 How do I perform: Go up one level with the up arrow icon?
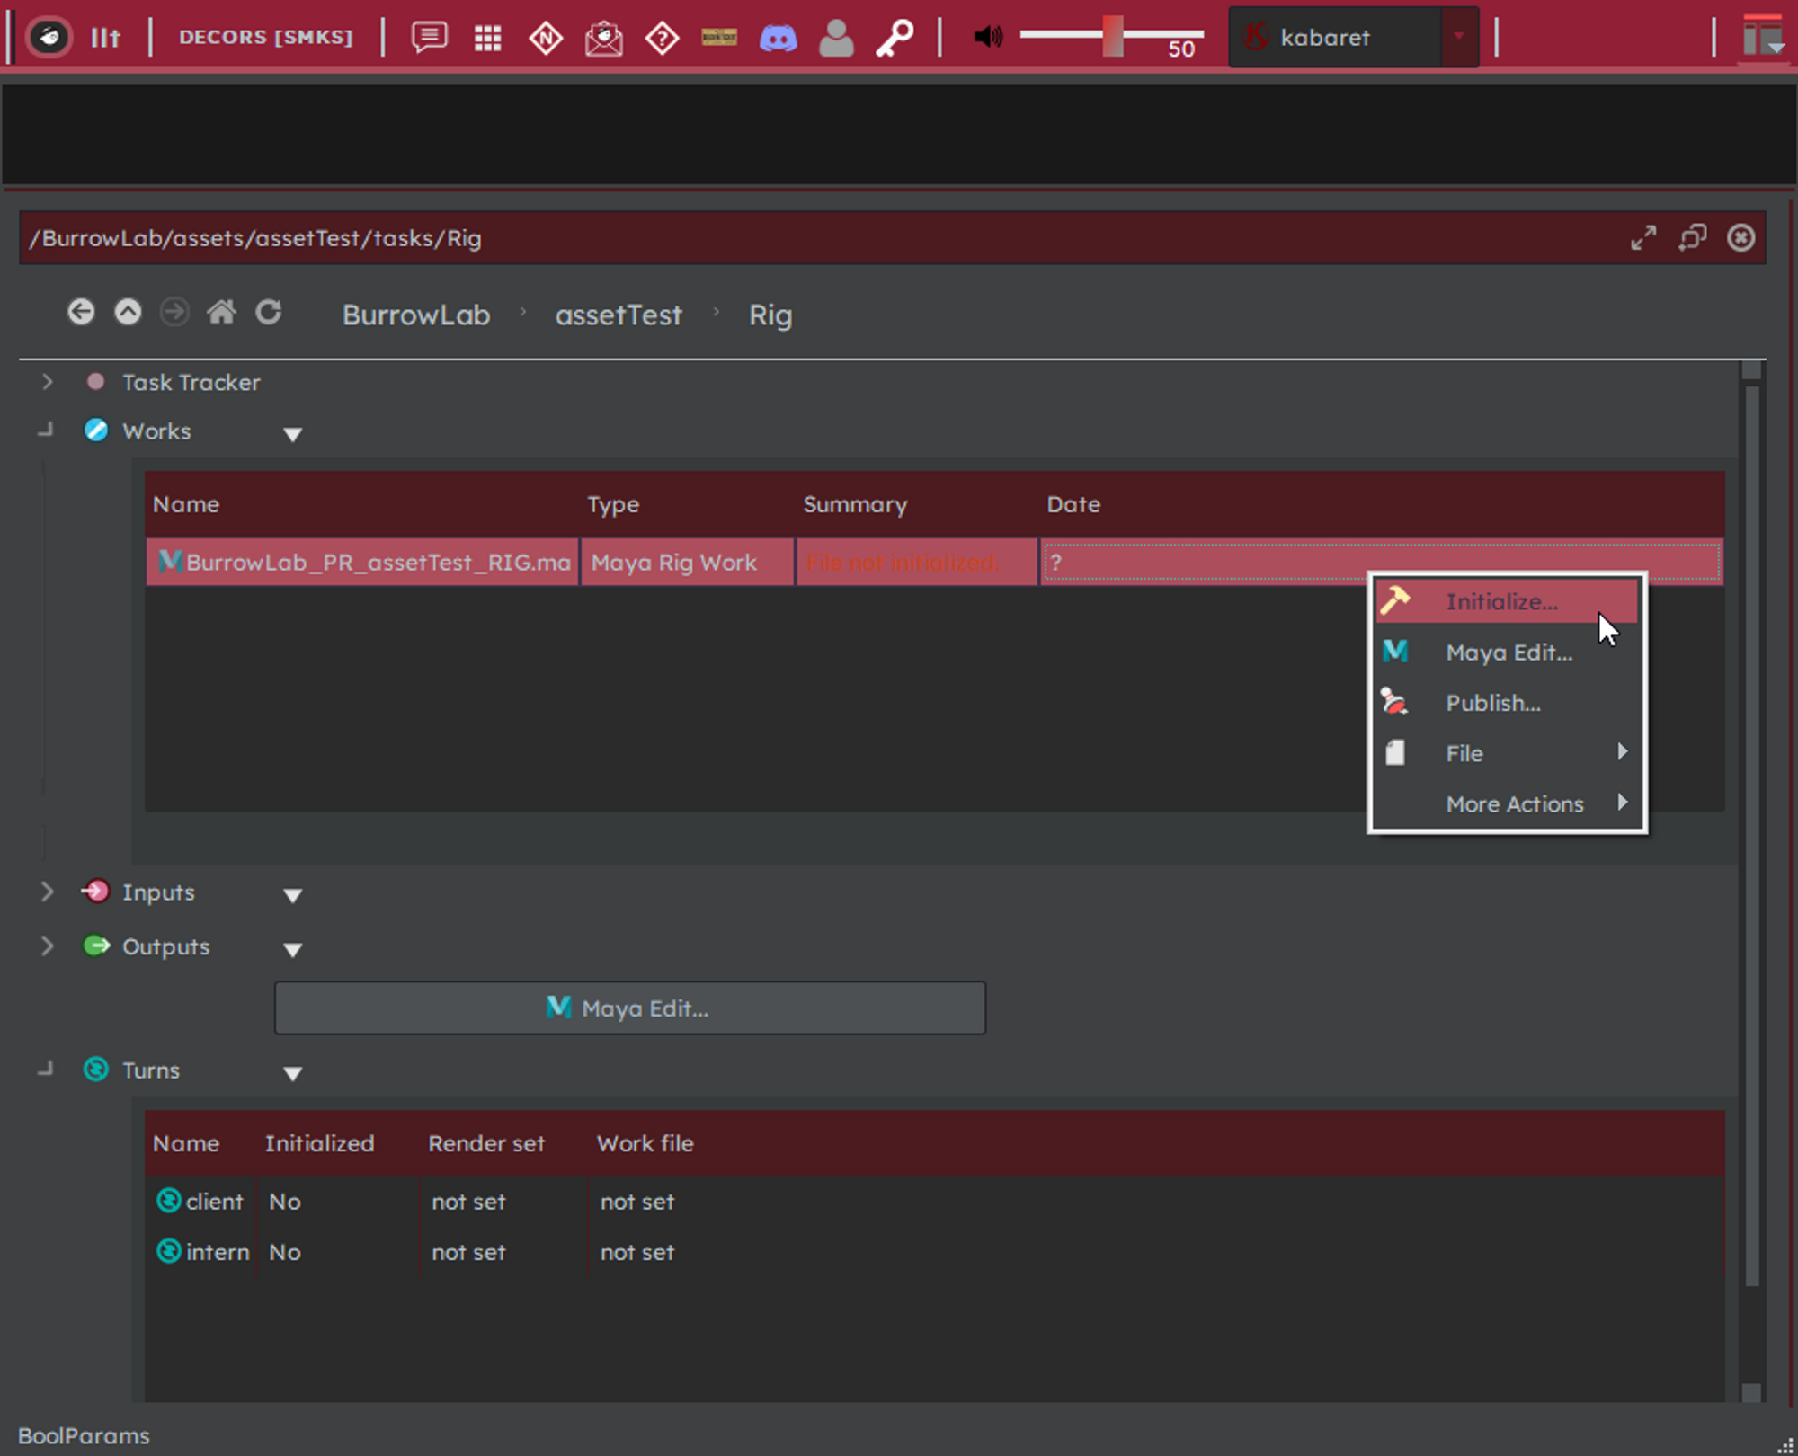click(128, 312)
